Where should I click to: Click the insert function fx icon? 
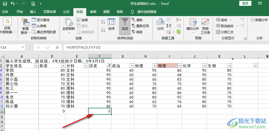point(57,47)
